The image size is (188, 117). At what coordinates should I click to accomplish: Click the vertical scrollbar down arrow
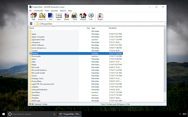165,101
